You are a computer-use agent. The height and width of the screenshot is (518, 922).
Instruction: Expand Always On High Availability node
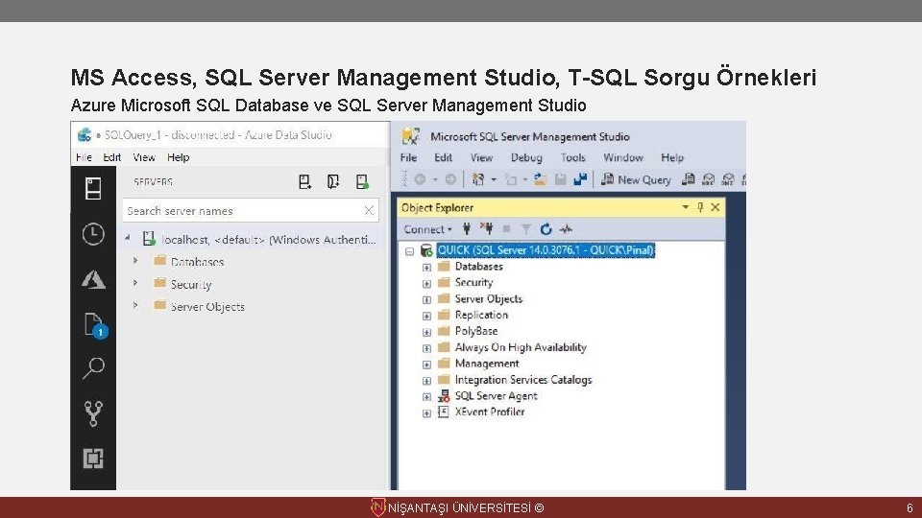426,348
